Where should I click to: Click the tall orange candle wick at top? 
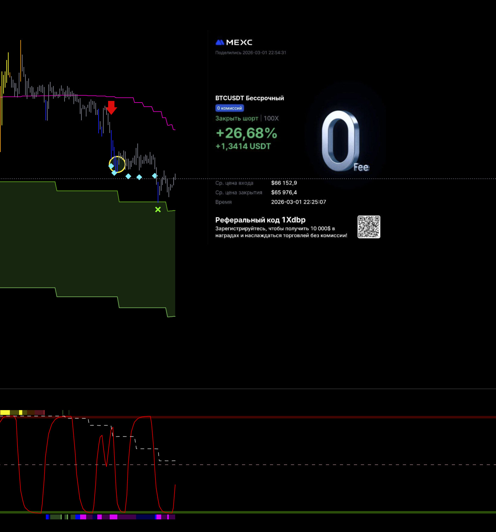coord(21,54)
